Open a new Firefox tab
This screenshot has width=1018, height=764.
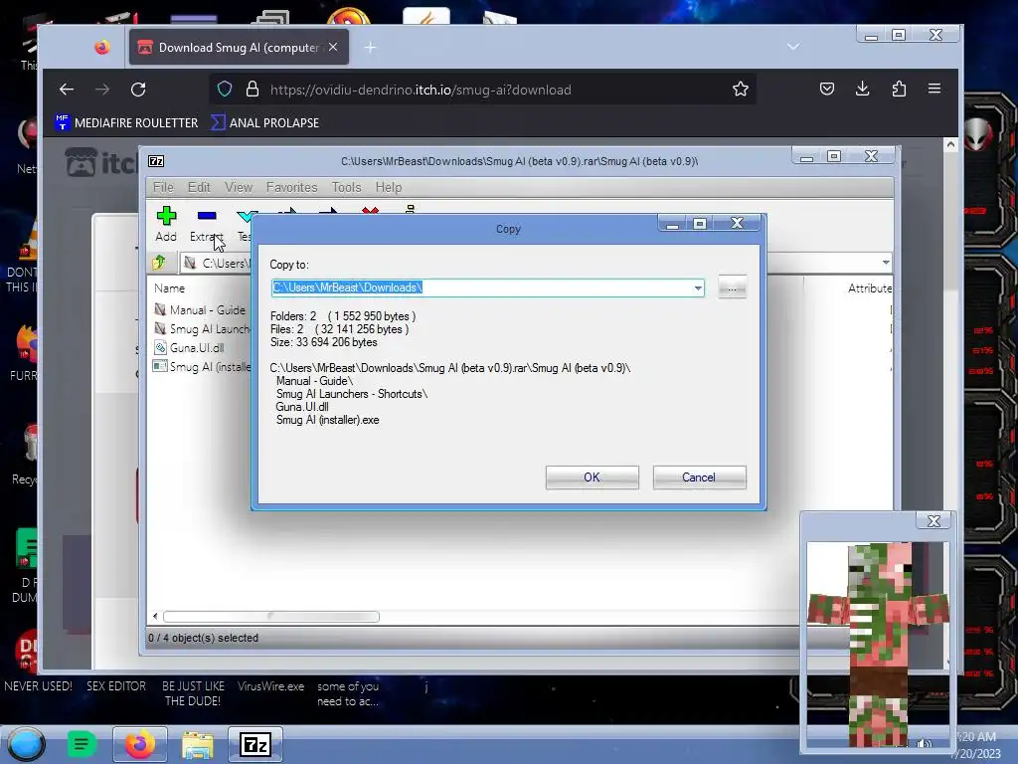coord(370,48)
